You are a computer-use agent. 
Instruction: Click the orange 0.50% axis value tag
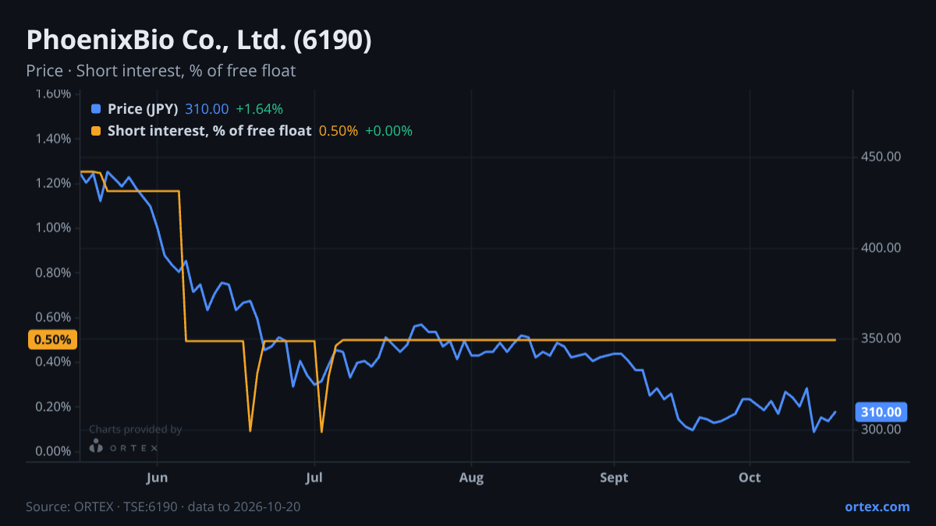[53, 340]
